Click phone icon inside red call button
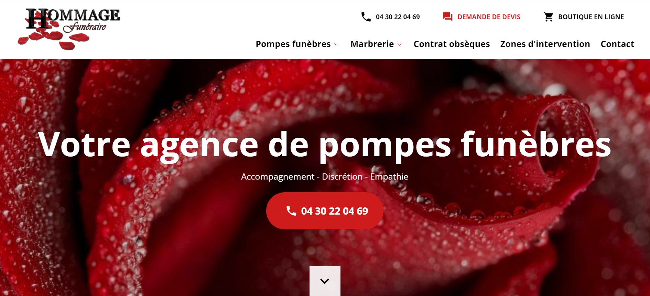The width and height of the screenshot is (650, 296). tap(291, 211)
